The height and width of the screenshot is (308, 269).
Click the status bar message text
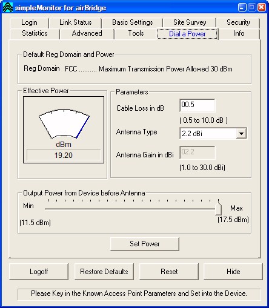point(139,293)
